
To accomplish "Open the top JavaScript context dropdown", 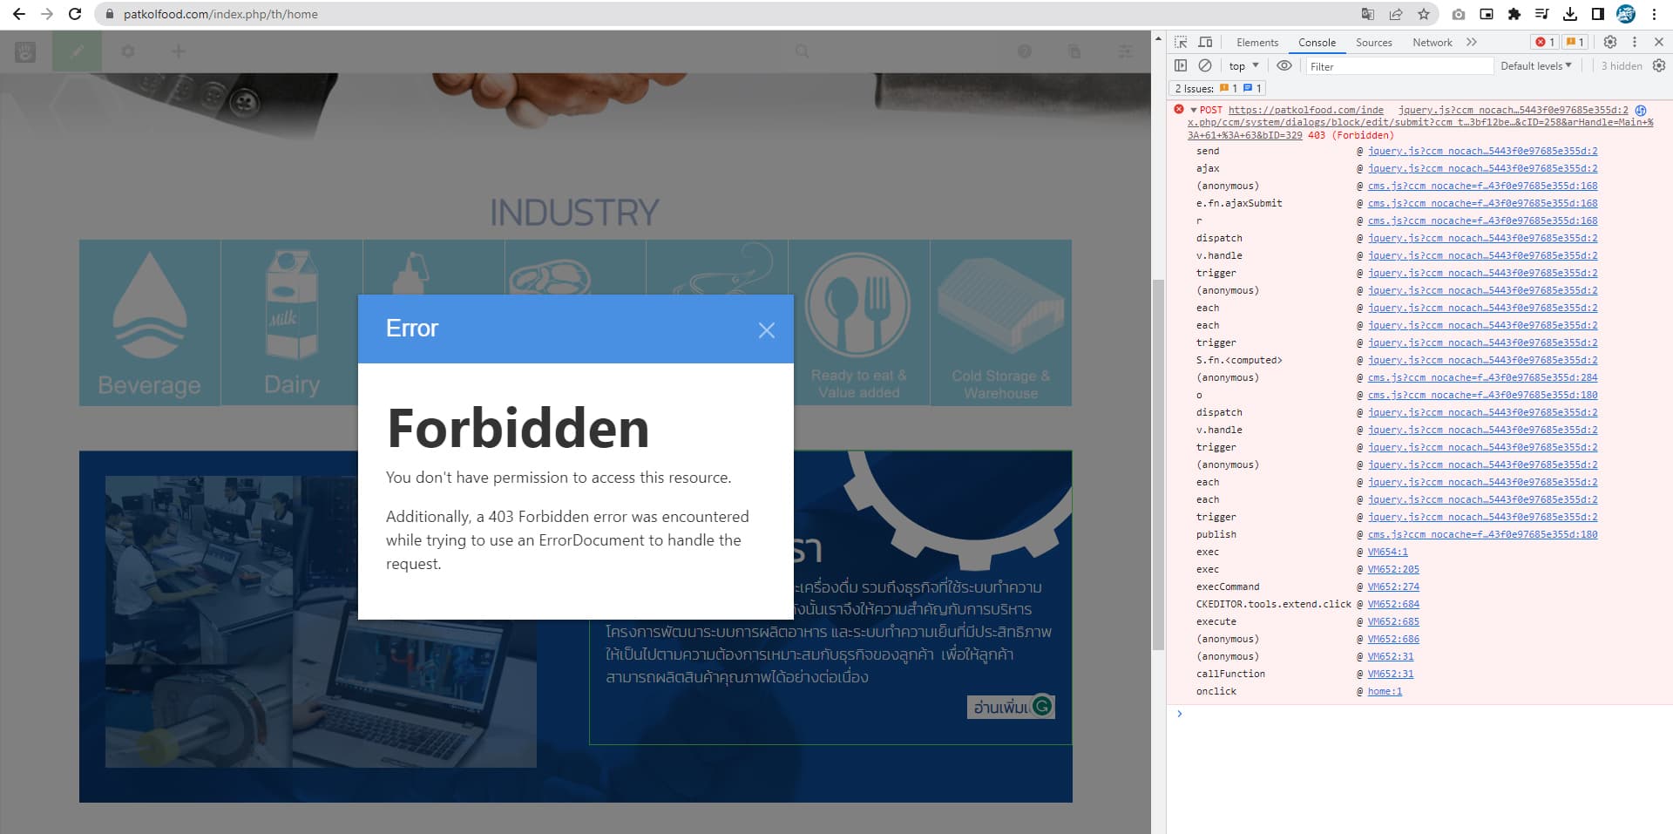I will click(x=1243, y=65).
